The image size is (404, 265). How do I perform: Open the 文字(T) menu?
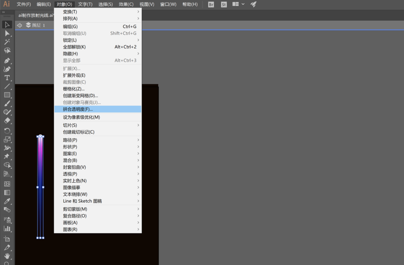click(85, 4)
